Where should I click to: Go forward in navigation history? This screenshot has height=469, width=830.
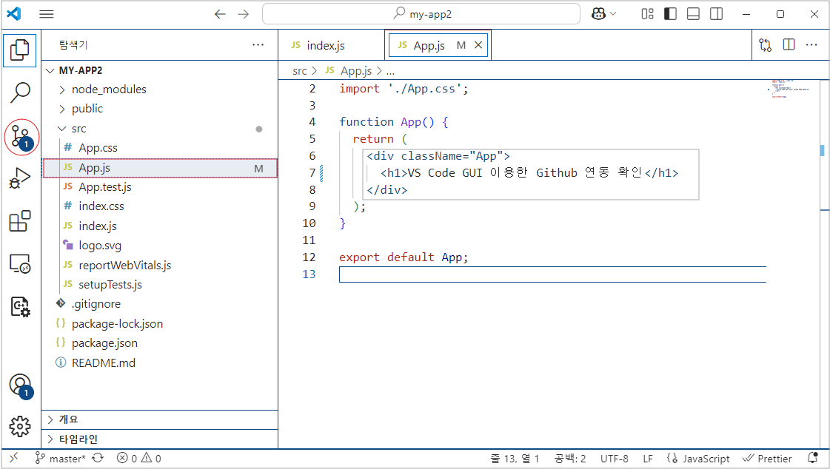click(x=244, y=14)
